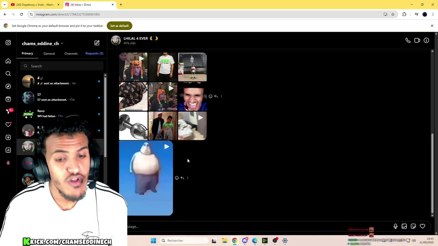
Task: Open Windows Start menu
Action: point(153,241)
